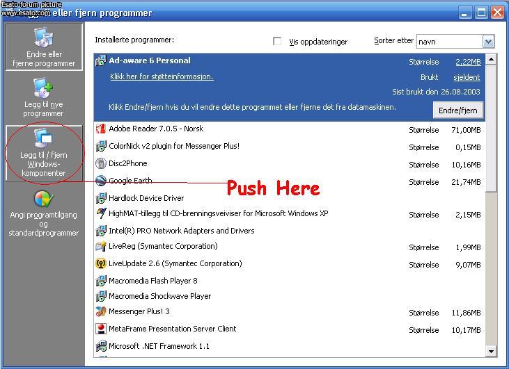Click the Google Earth globe icon
This screenshot has height=369, width=509.
tap(101, 181)
